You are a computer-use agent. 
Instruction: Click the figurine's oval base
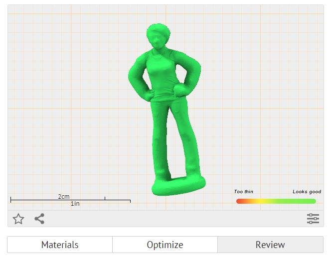(178, 186)
